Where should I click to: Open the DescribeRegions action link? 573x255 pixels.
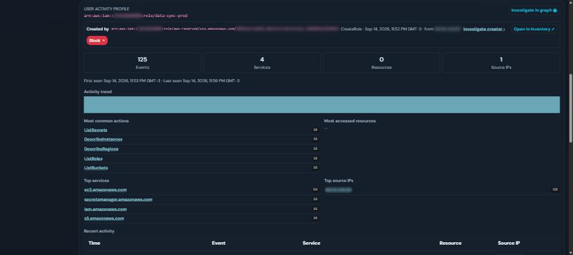[101, 148]
